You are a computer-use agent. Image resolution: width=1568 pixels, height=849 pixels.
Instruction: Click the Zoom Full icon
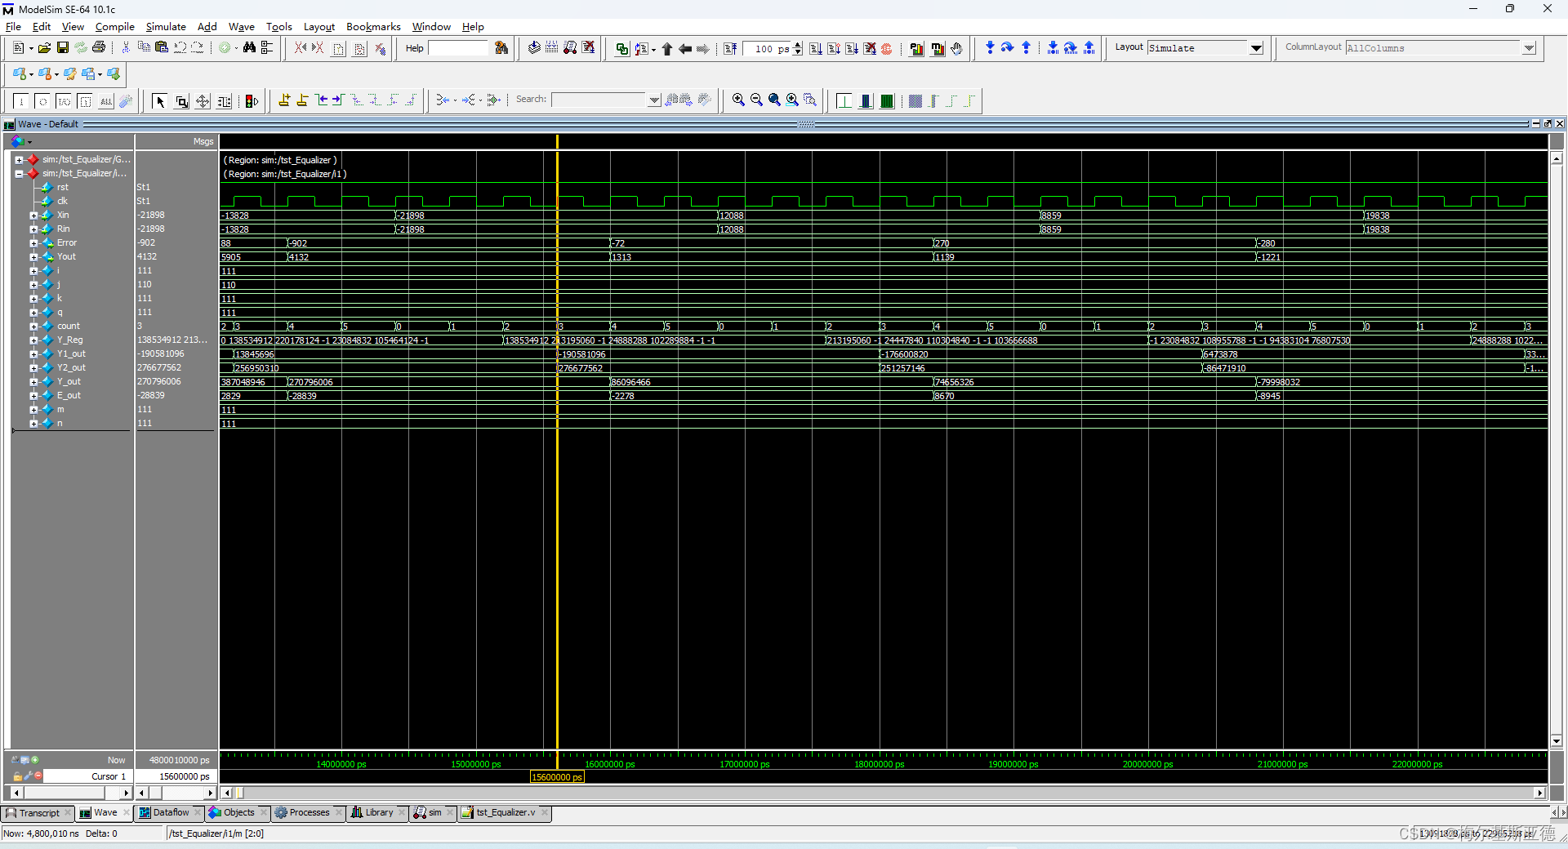(x=774, y=100)
